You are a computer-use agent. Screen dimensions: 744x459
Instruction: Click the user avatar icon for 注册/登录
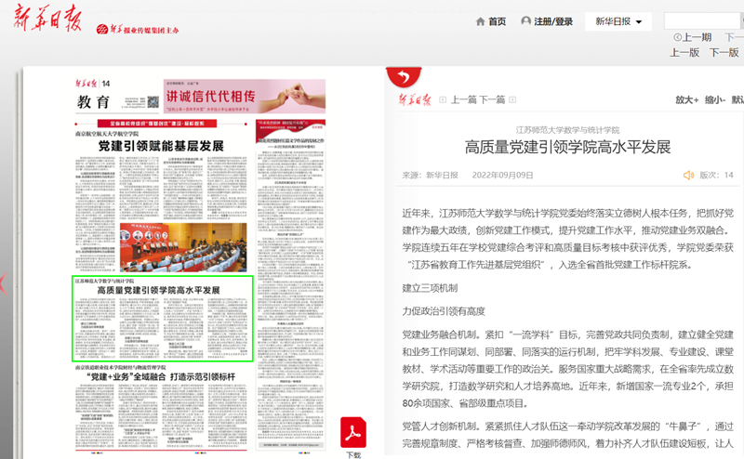tap(526, 21)
